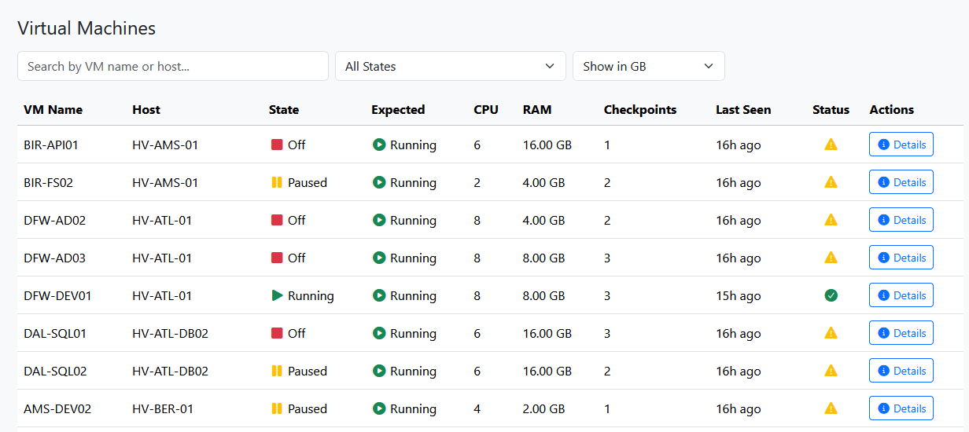969x432 pixels.
Task: Click the Paused state icon for DAL-SQL02
Action: pyautogui.click(x=277, y=371)
